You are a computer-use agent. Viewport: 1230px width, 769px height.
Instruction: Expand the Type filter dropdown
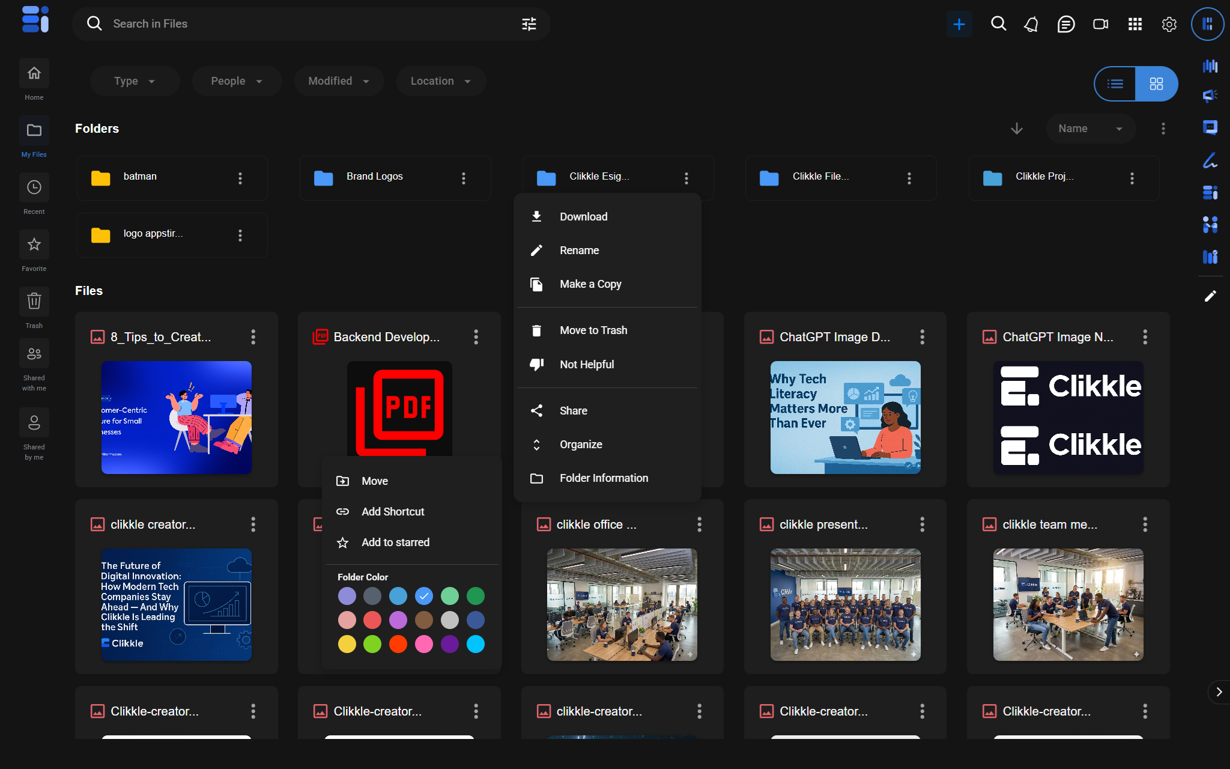[135, 81]
